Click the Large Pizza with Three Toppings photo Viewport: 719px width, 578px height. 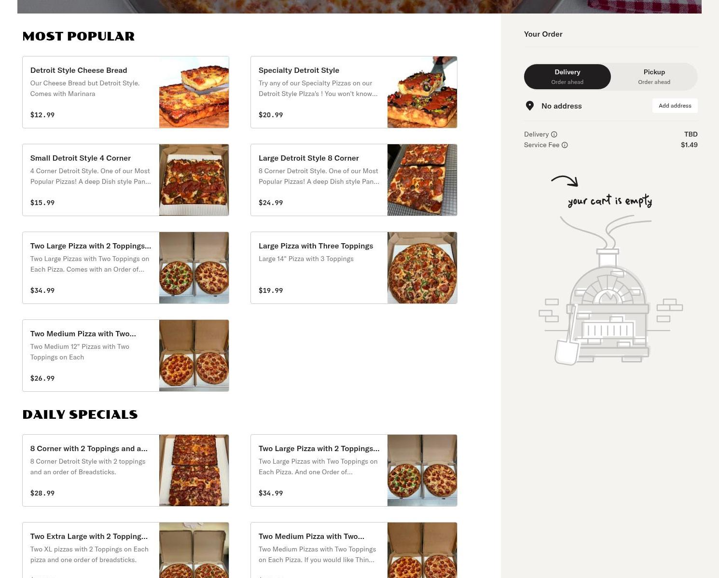(x=422, y=268)
